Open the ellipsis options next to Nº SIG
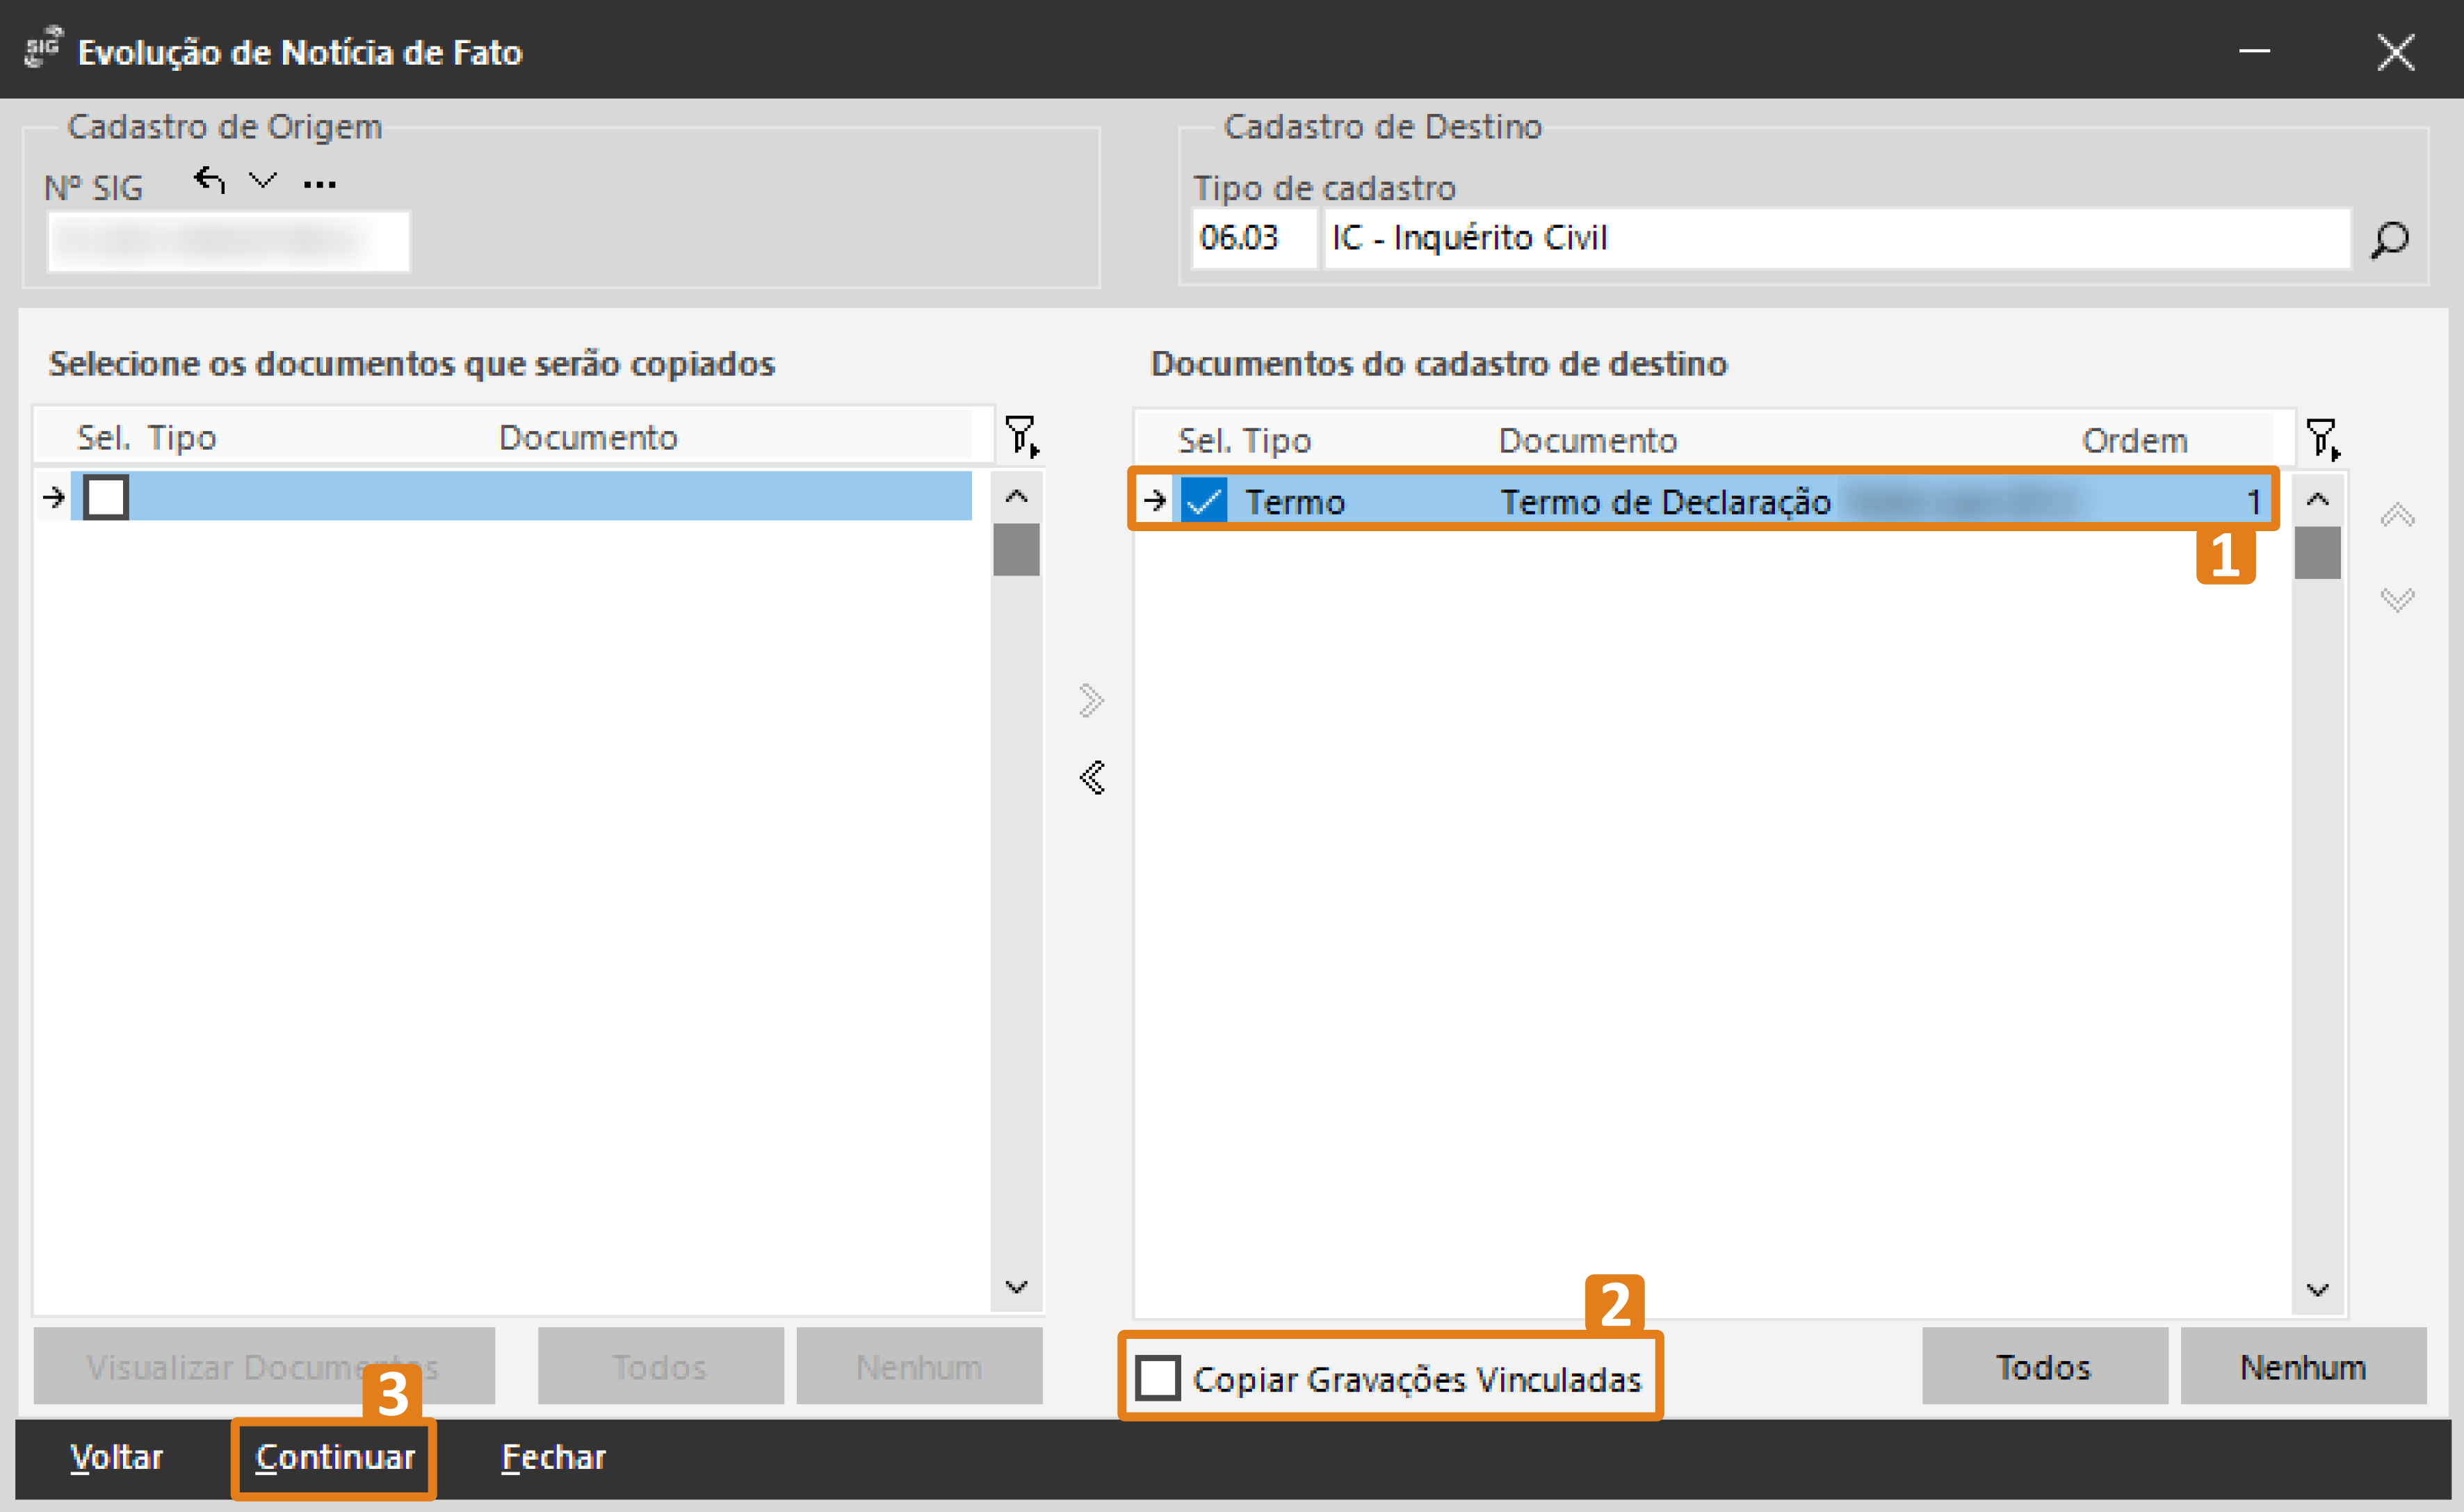Viewport: 2464px width, 1512px height. (x=319, y=184)
